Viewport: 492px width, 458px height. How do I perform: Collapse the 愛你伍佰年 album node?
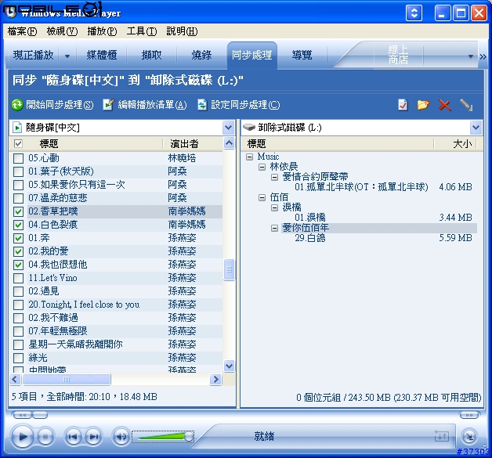click(x=274, y=228)
